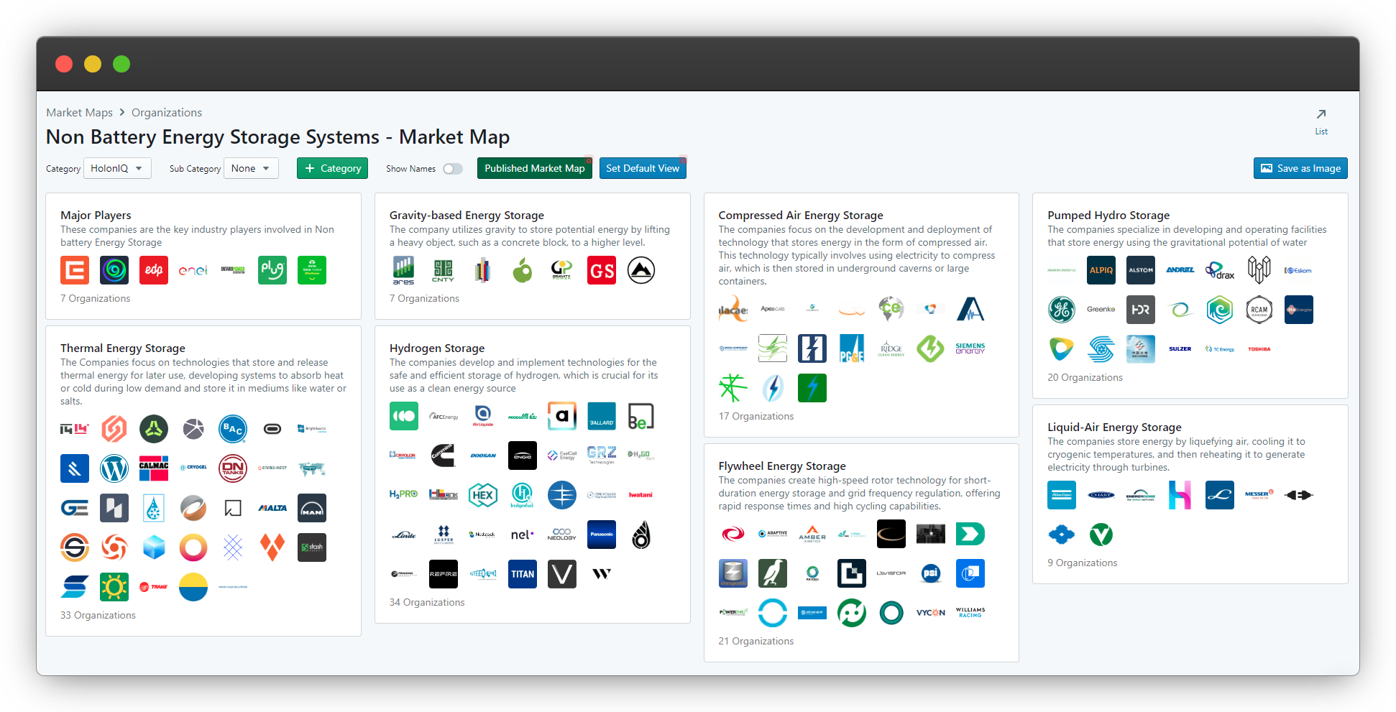
Task: Click the "34 Organizations" count text
Action: pos(427,603)
